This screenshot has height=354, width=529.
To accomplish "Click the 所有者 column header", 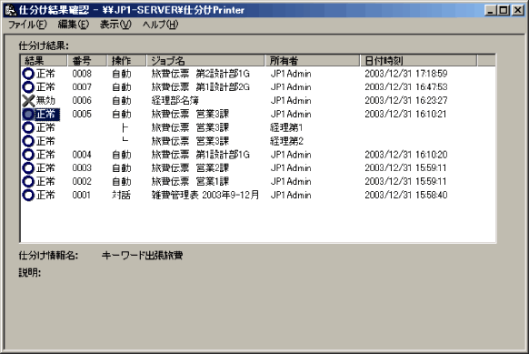I will 313,61.
